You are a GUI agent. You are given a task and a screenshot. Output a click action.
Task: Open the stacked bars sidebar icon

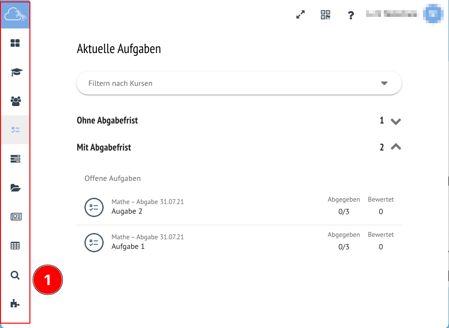point(15,159)
